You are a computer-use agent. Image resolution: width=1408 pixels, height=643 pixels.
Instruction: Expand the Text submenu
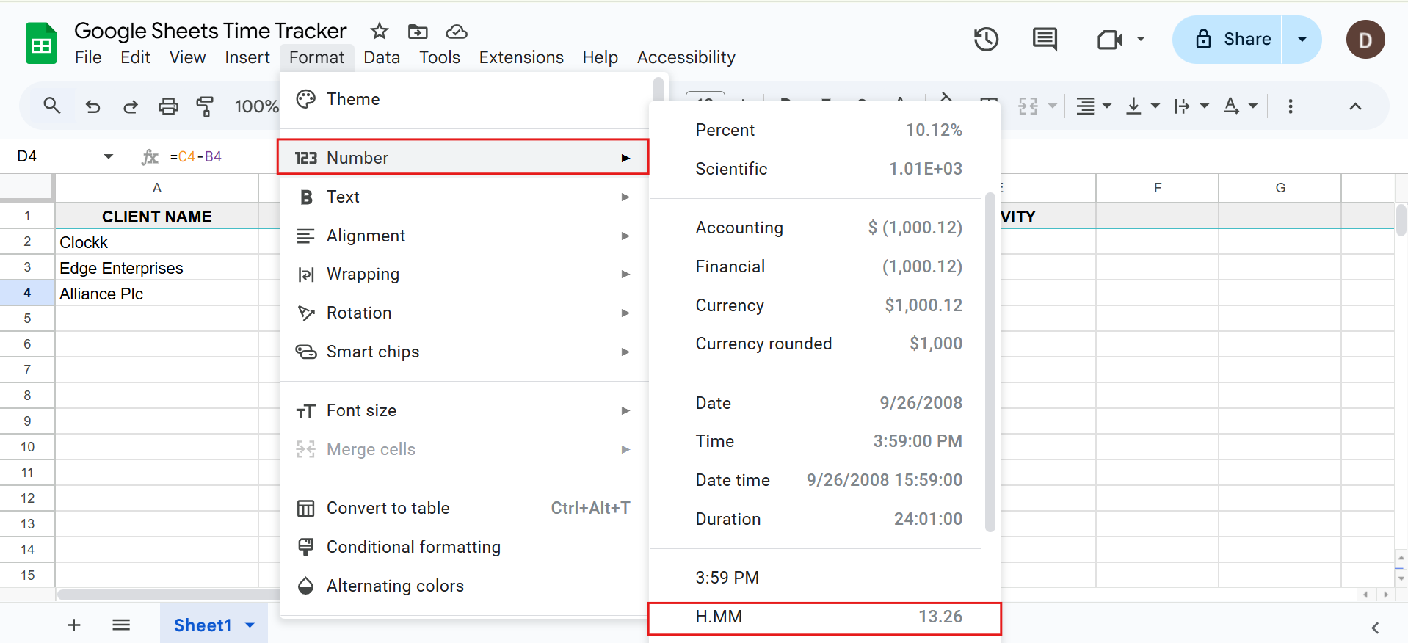463,197
